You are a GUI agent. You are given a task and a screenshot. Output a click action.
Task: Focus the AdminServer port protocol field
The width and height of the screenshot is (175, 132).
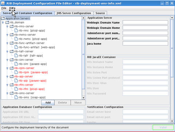pyautogui.click(x=145, y=38)
